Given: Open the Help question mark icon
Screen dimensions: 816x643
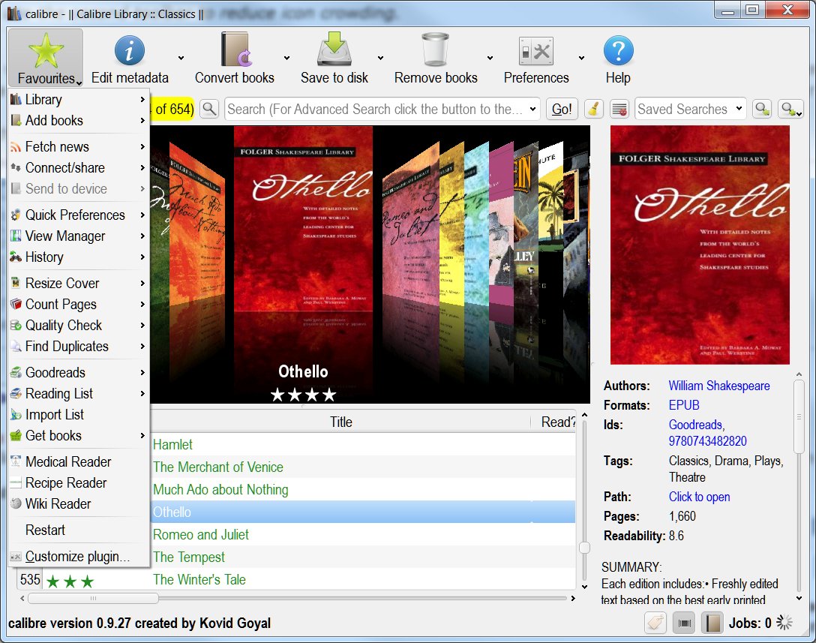Looking at the screenshot, I should coord(618,50).
